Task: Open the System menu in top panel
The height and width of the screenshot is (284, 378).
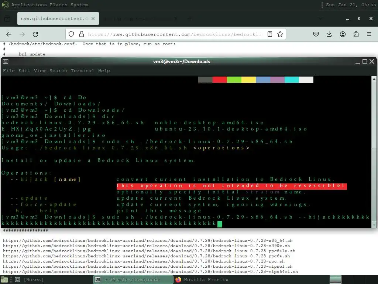Action: point(79,5)
